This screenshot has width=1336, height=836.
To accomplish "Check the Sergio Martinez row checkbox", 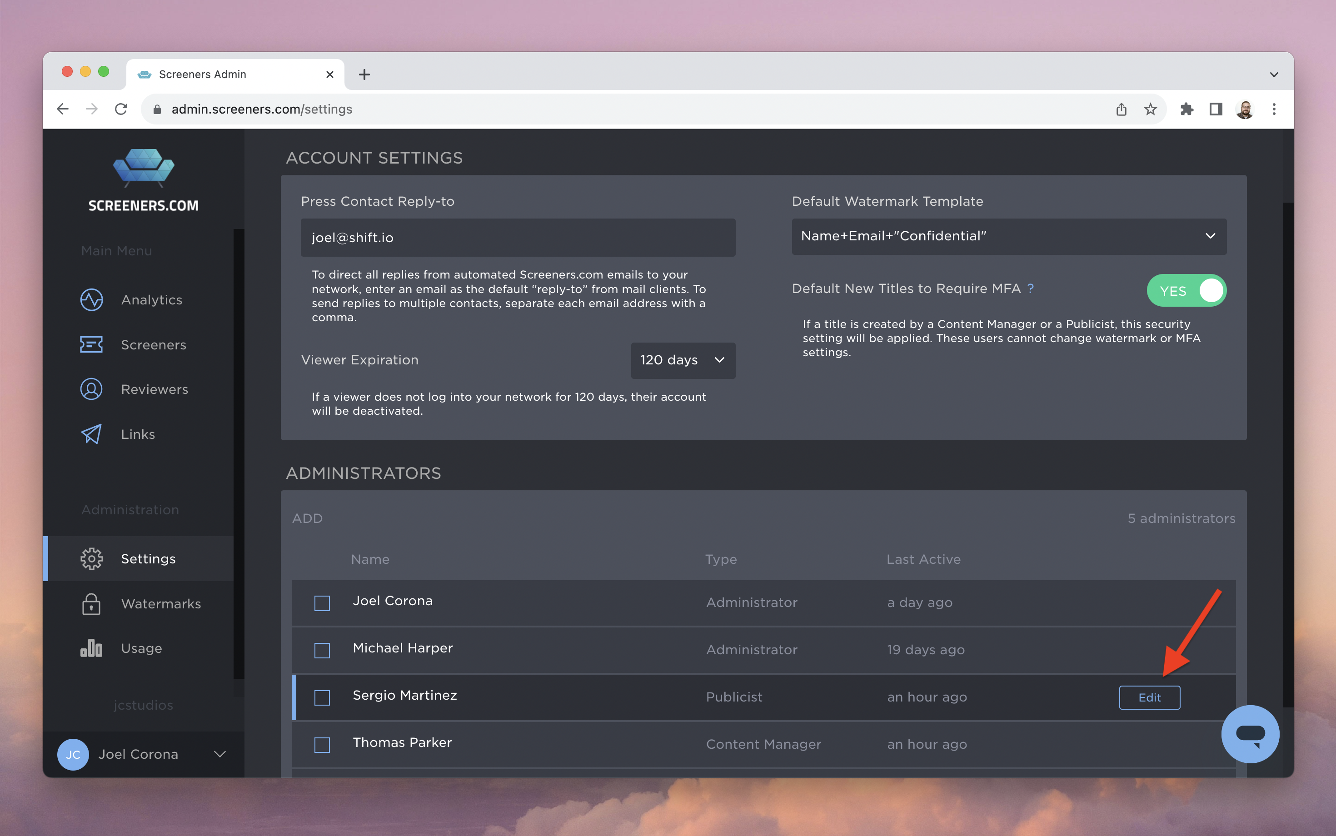I will (x=322, y=697).
